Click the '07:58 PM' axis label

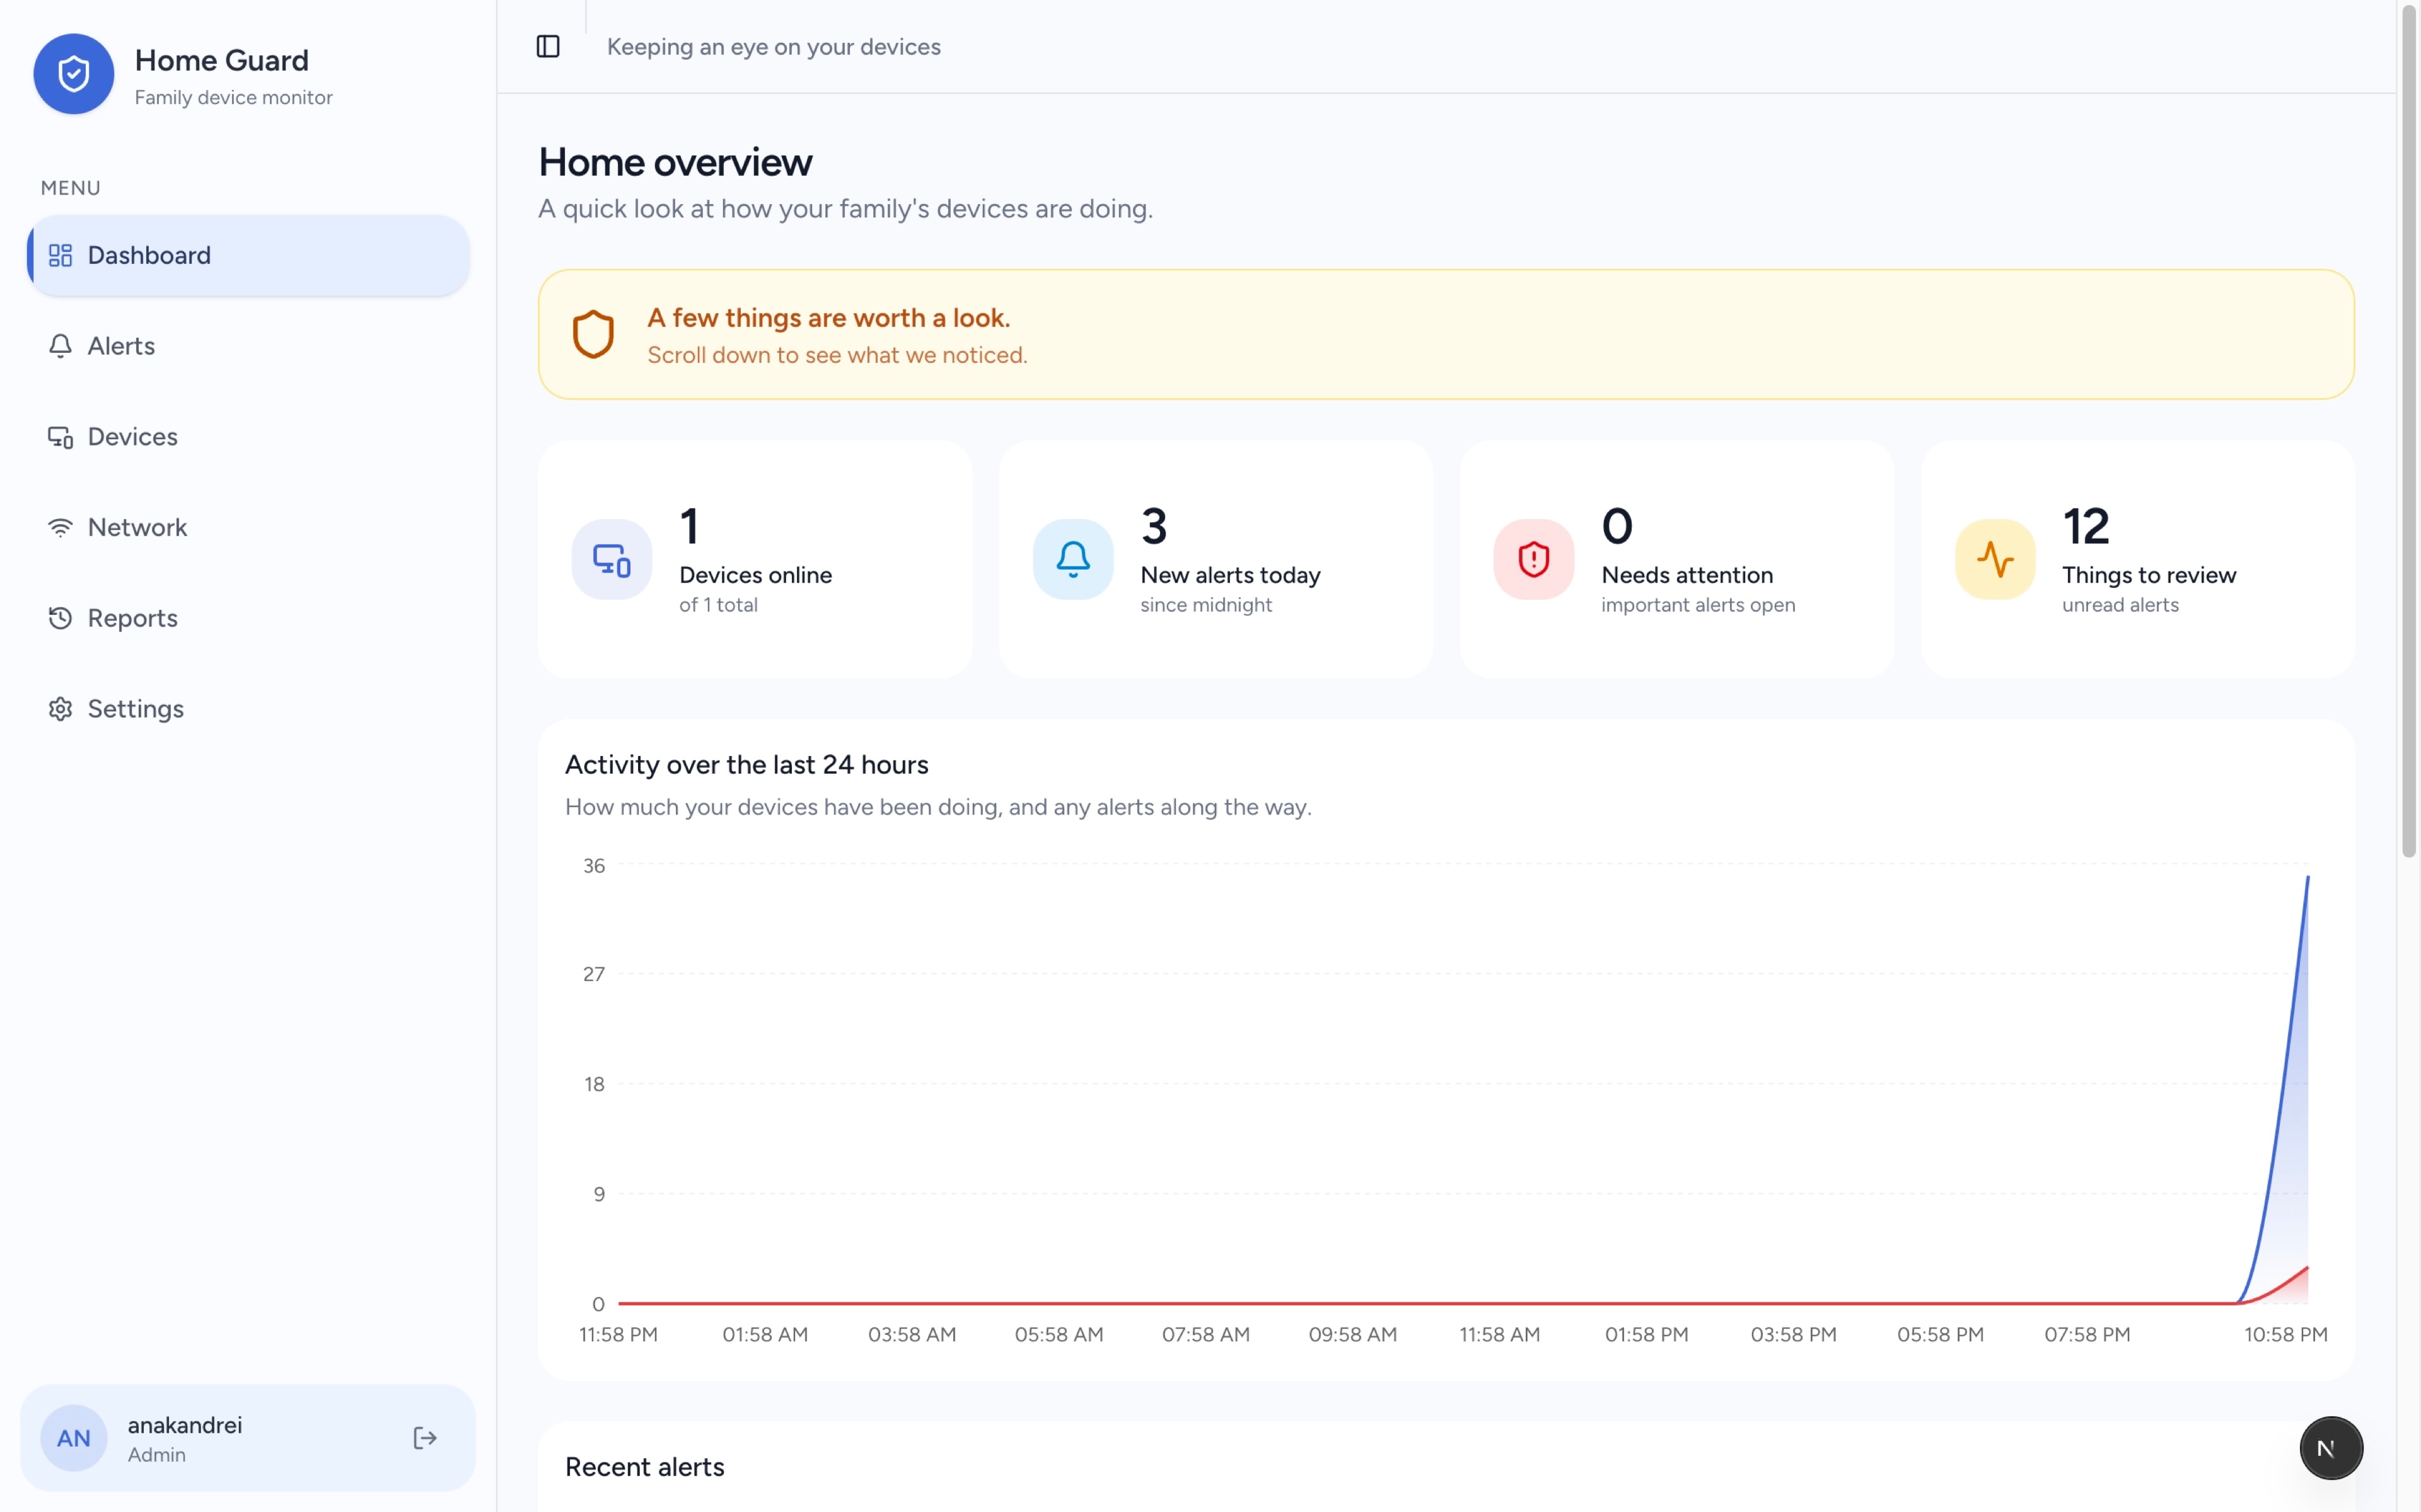[x=2087, y=1335]
